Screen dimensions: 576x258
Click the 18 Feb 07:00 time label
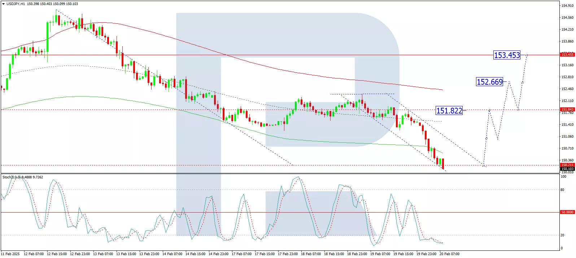[x=311, y=254]
